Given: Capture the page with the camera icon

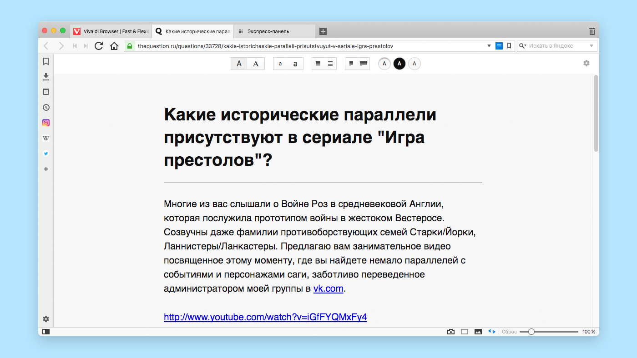Looking at the screenshot, I should 451,332.
